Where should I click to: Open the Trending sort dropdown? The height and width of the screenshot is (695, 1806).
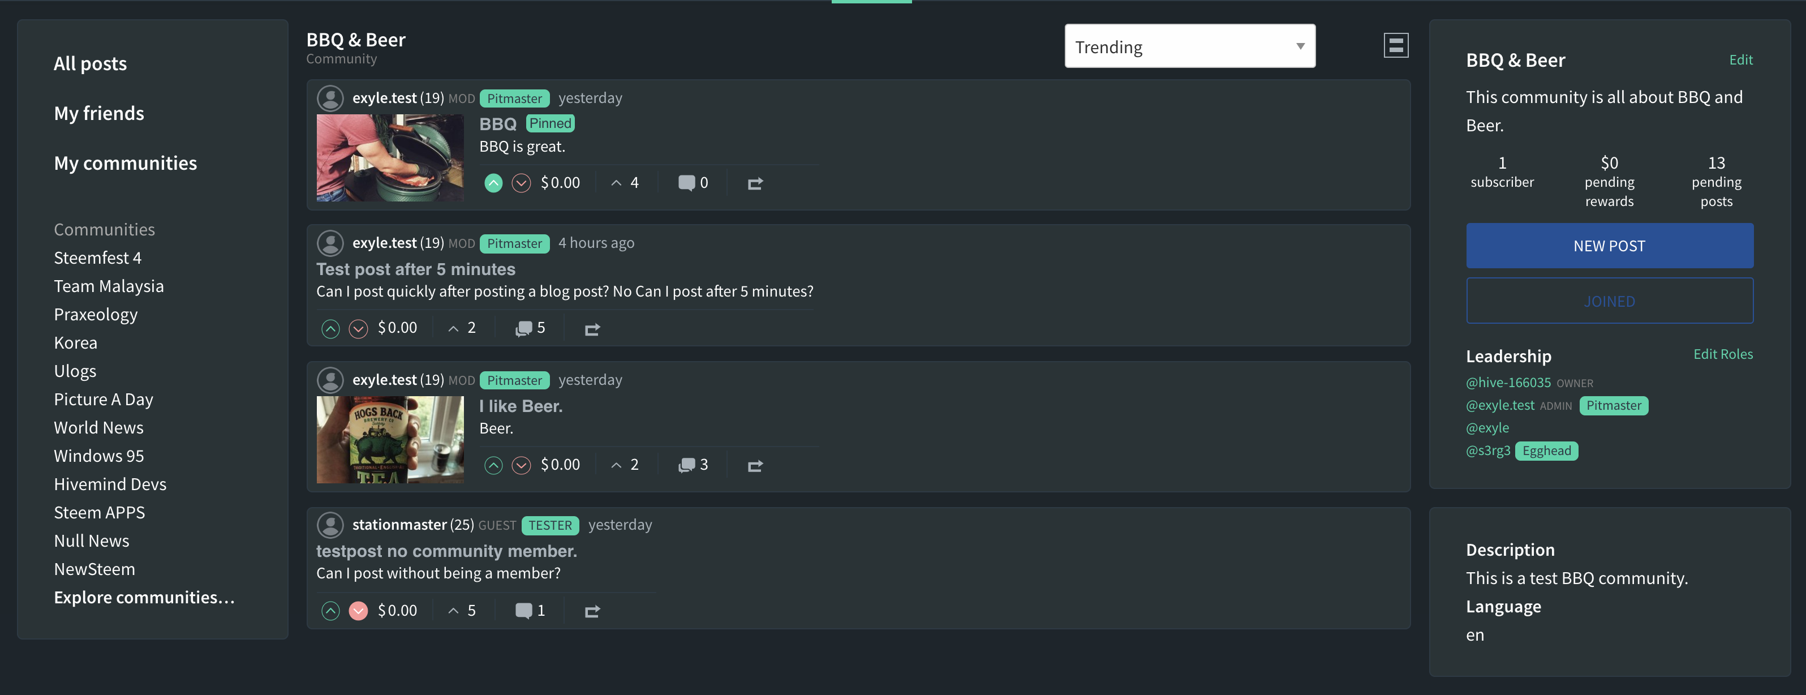[1190, 46]
